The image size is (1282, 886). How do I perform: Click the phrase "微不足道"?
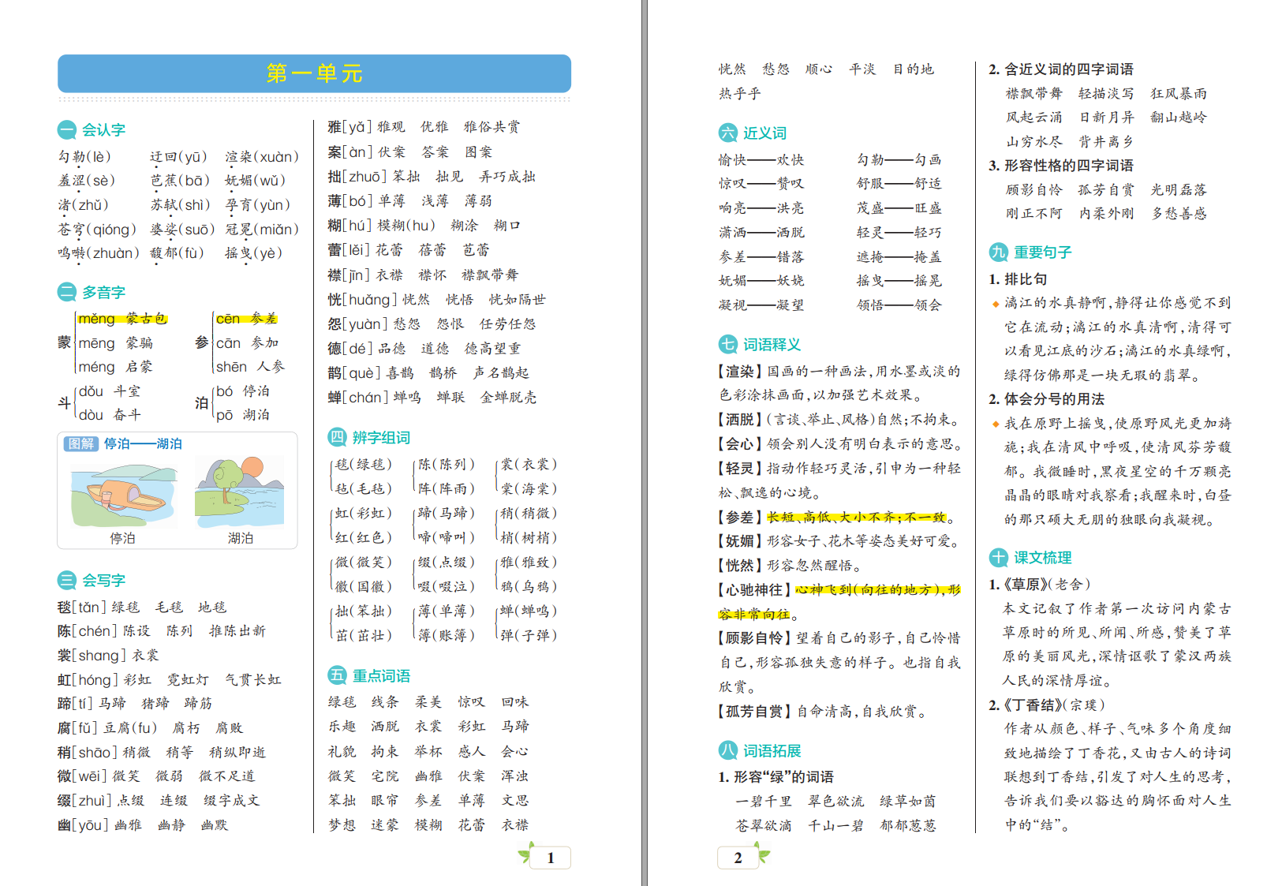(x=227, y=776)
